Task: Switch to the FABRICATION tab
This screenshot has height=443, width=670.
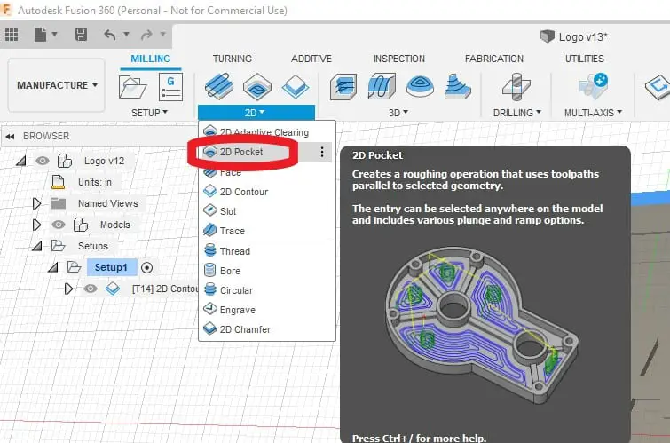Action: click(494, 59)
